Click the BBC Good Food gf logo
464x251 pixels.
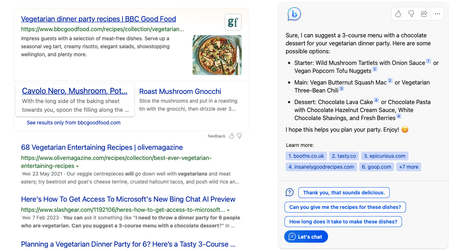(233, 22)
